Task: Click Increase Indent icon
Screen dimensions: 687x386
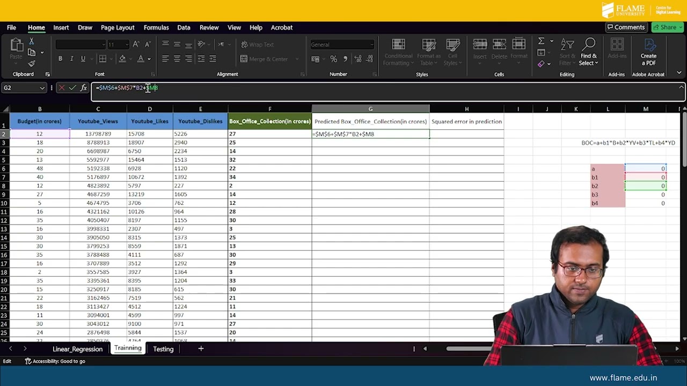Action: 213,59
